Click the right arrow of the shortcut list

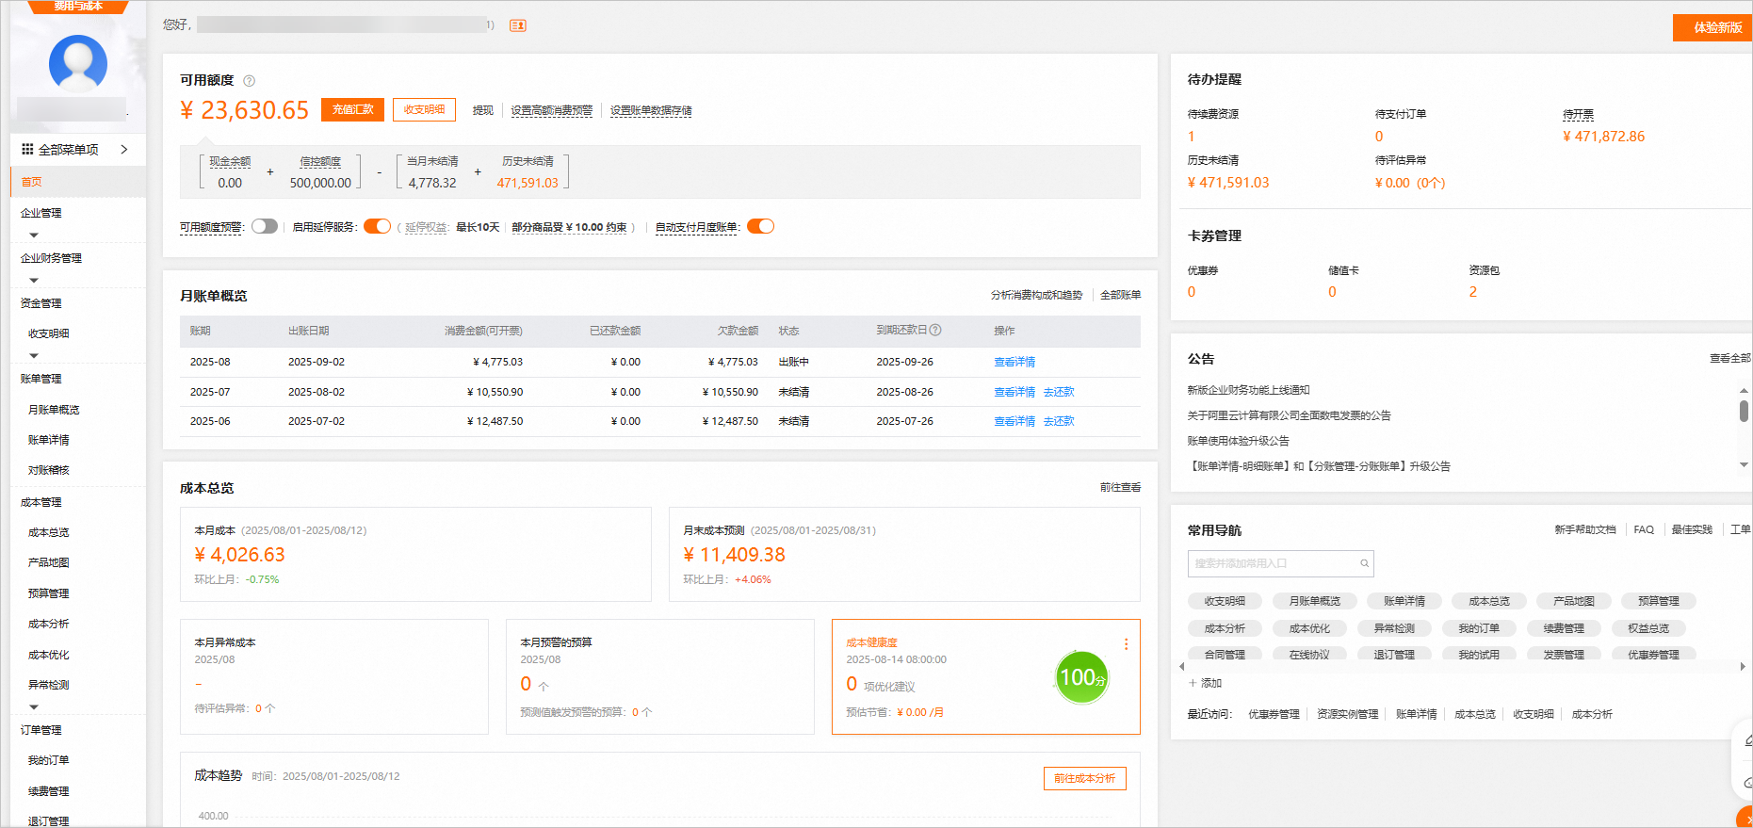point(1742,666)
